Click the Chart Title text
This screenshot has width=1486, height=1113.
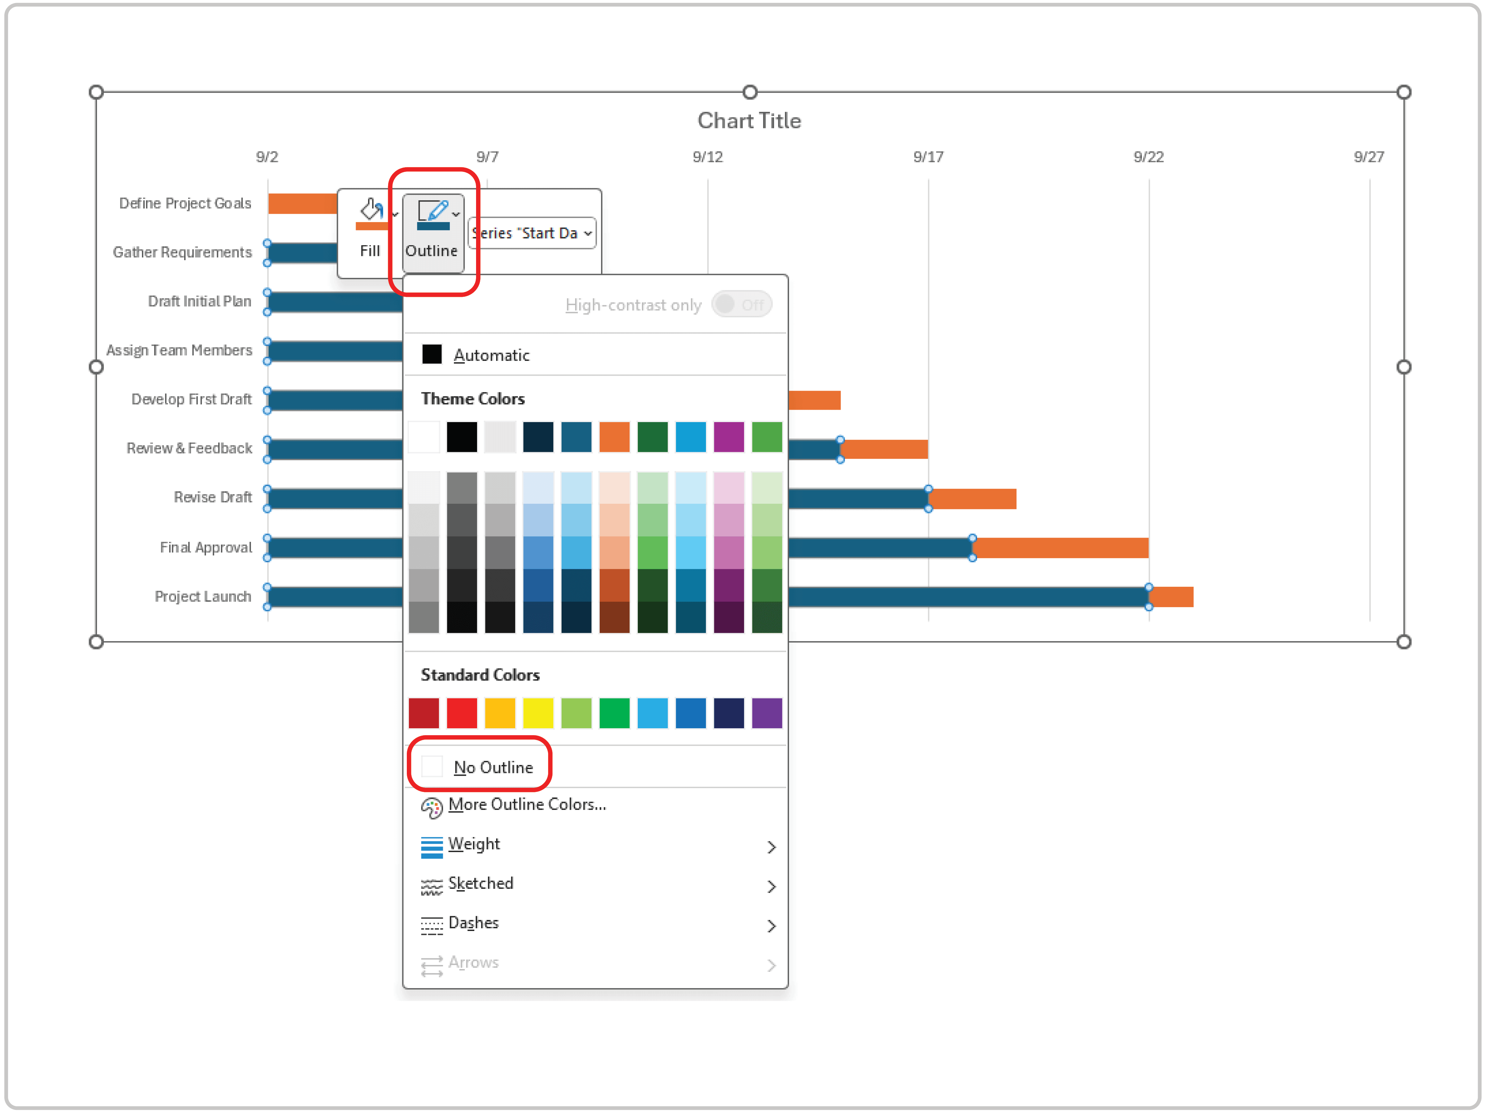coord(749,120)
